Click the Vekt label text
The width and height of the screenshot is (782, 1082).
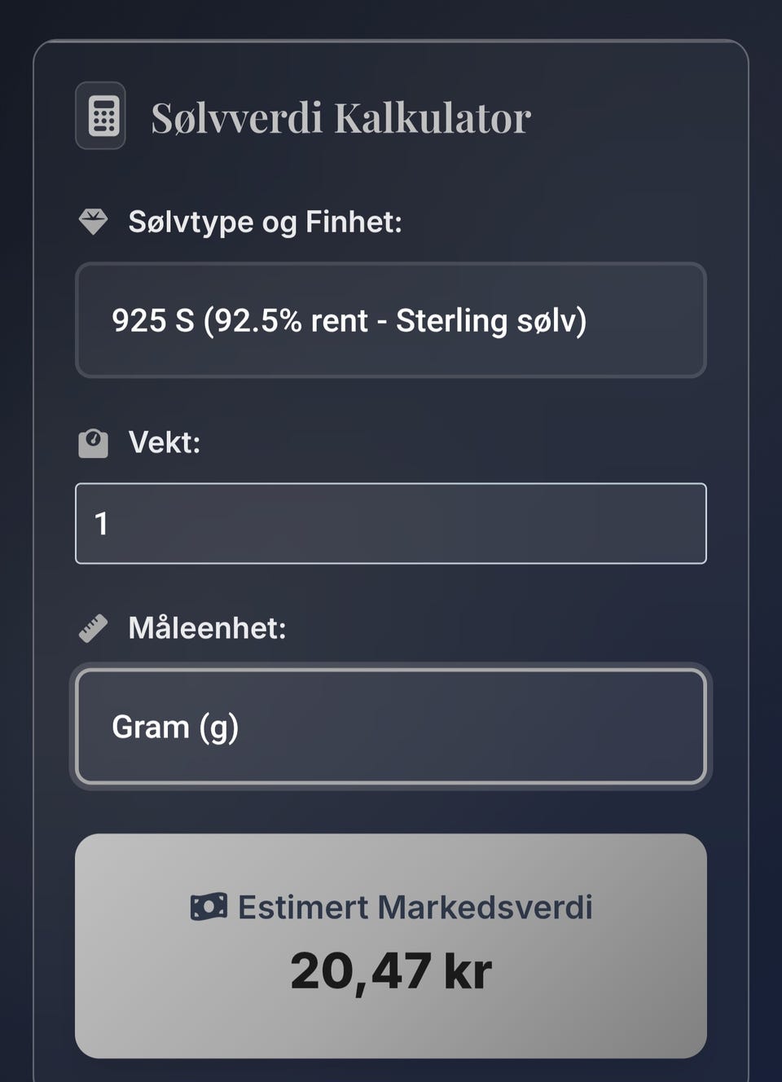point(164,442)
